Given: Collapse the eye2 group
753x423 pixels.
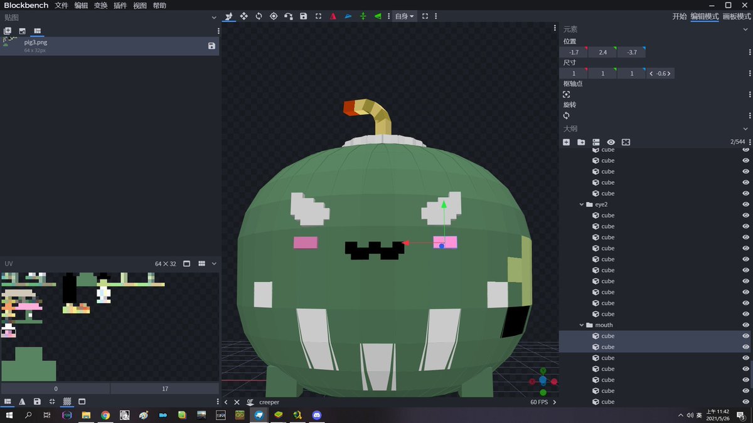Looking at the screenshot, I should 582,204.
